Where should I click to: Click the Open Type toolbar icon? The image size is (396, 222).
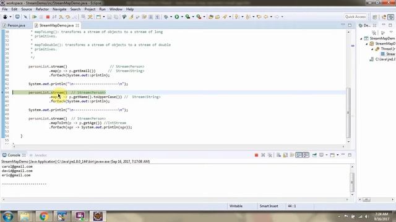click(211, 17)
